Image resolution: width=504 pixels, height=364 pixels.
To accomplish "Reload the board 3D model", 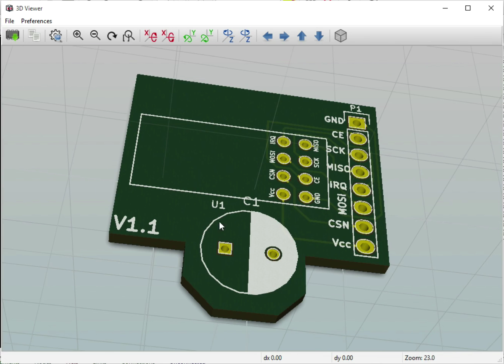I will [x=13, y=35].
